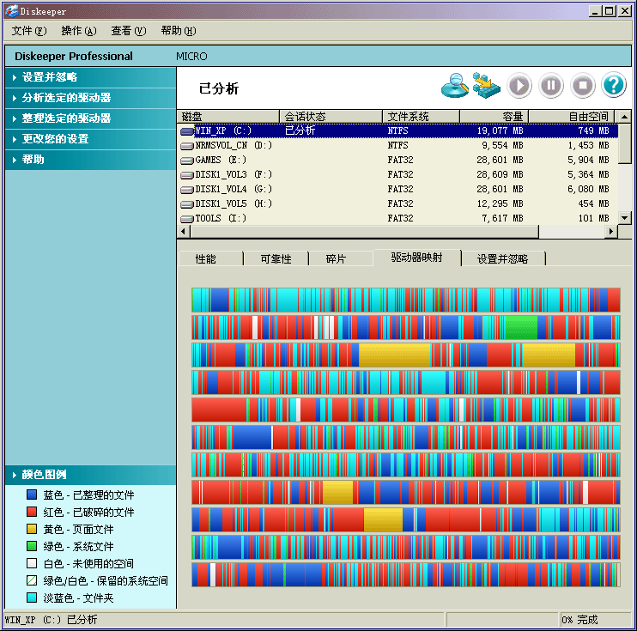The image size is (637, 631).
Task: Open the 查看(V) menu
Action: point(129,31)
